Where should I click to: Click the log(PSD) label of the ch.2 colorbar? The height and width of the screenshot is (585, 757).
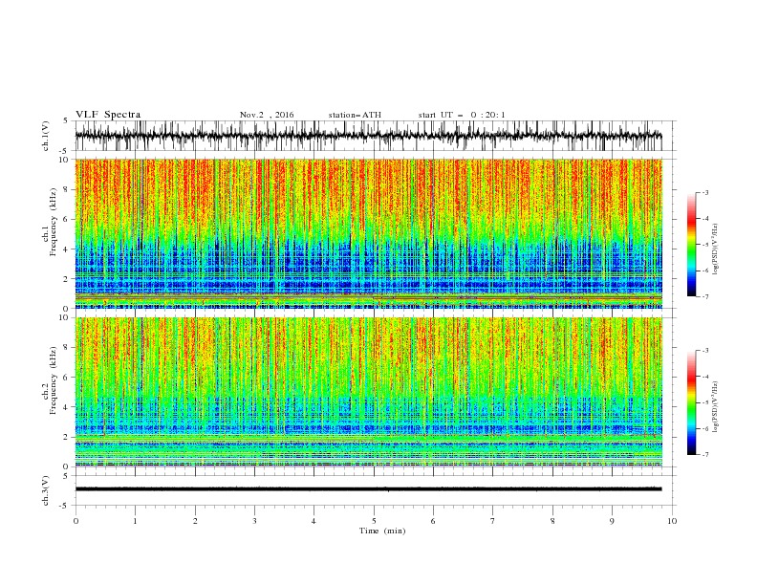coord(715,407)
